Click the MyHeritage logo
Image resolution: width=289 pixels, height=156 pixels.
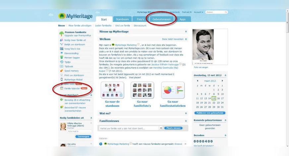[76, 16]
